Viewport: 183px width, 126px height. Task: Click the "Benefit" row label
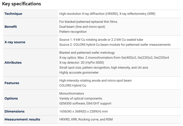[11, 27]
